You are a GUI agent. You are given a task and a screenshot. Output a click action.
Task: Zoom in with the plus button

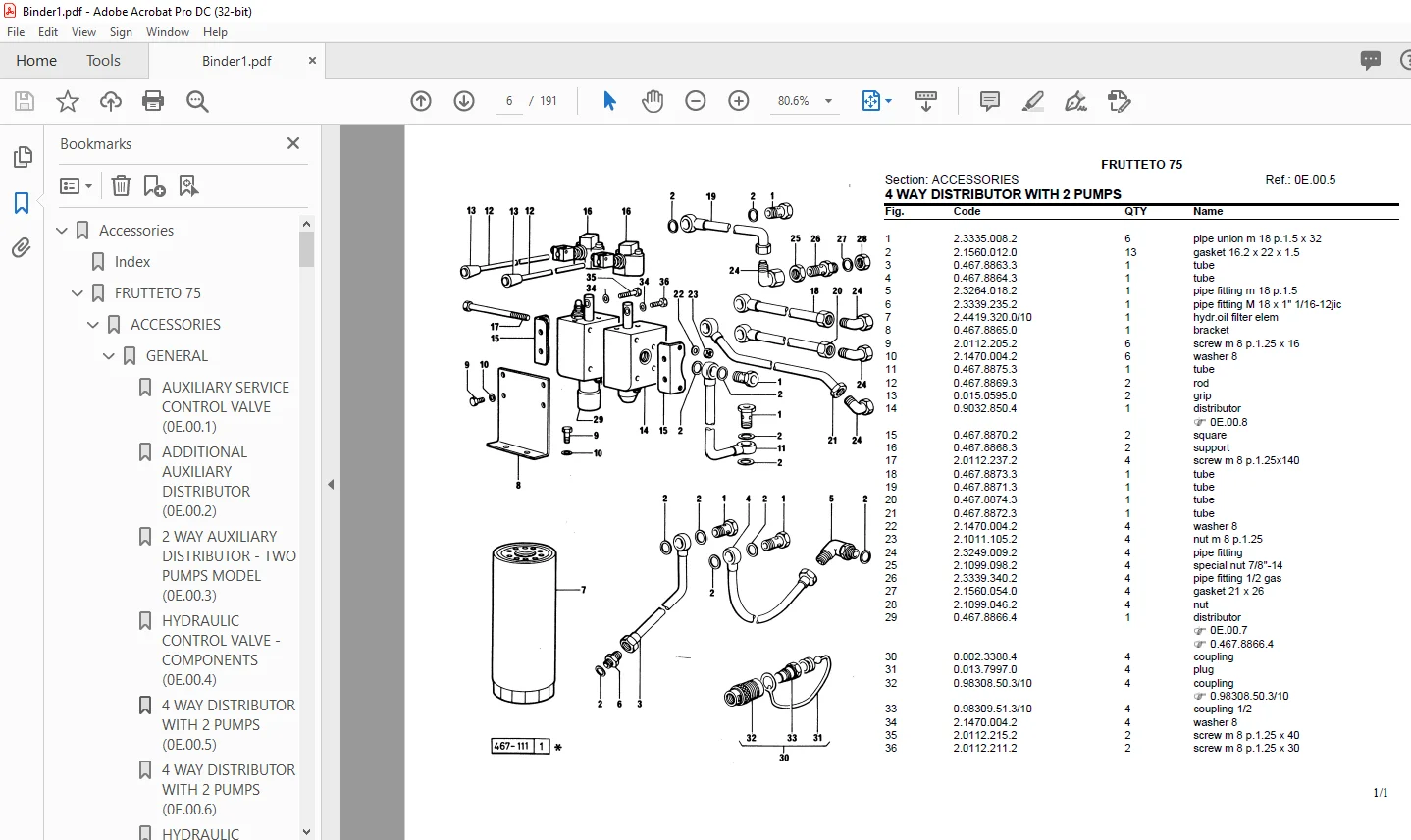pyautogui.click(x=739, y=101)
